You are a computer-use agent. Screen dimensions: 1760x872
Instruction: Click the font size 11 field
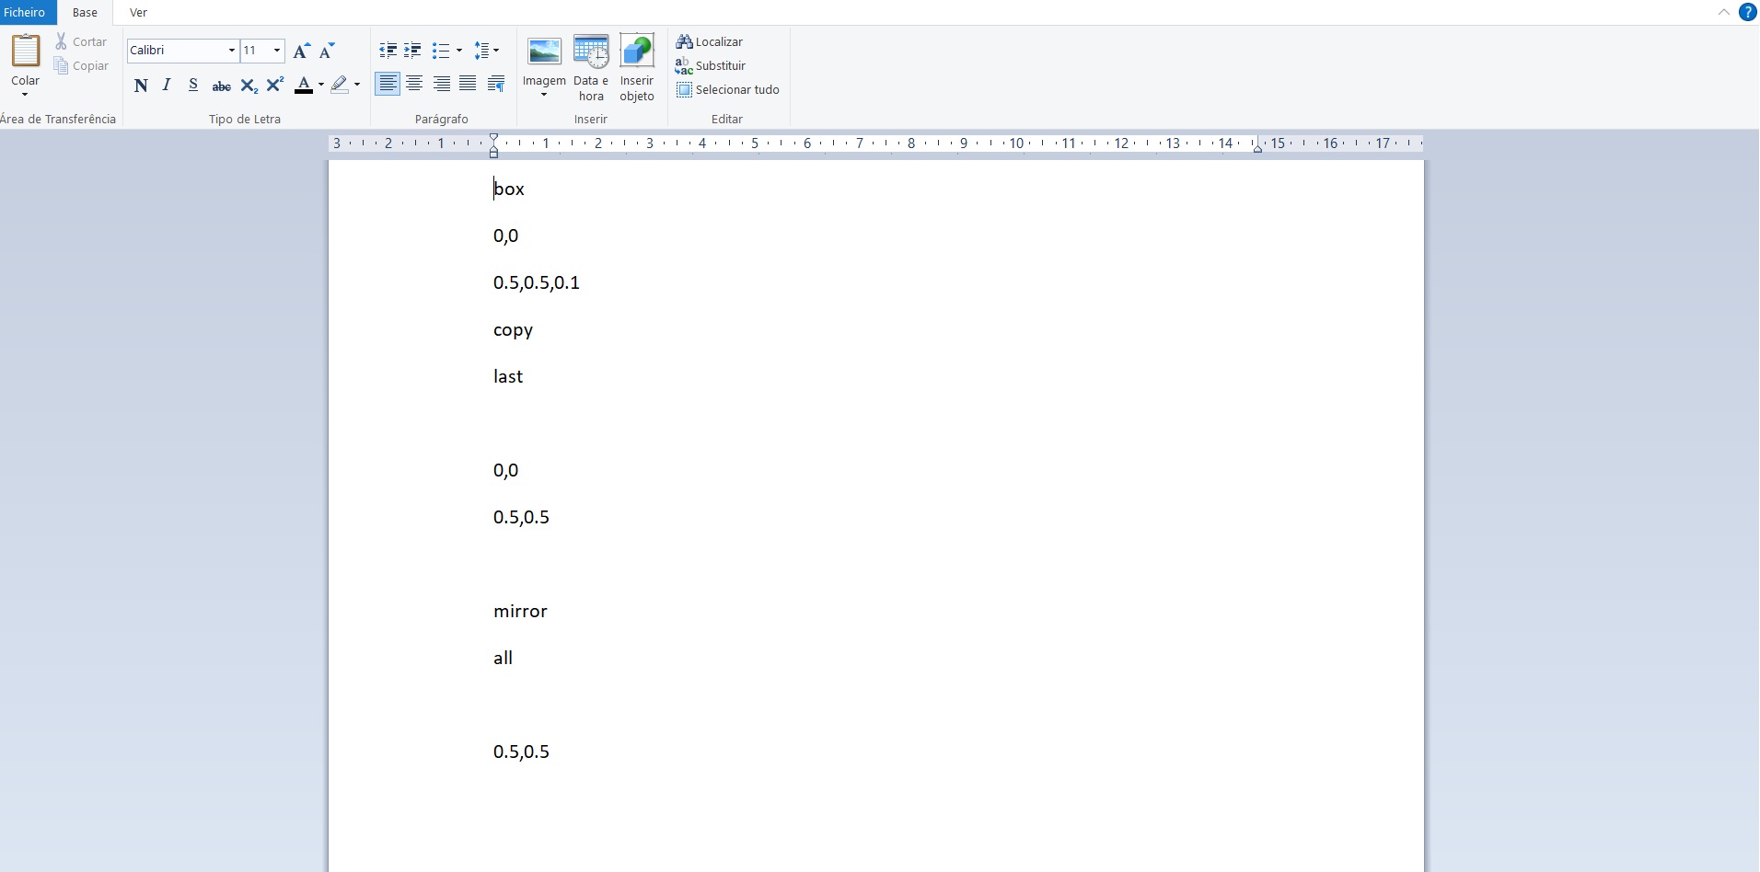click(x=255, y=51)
